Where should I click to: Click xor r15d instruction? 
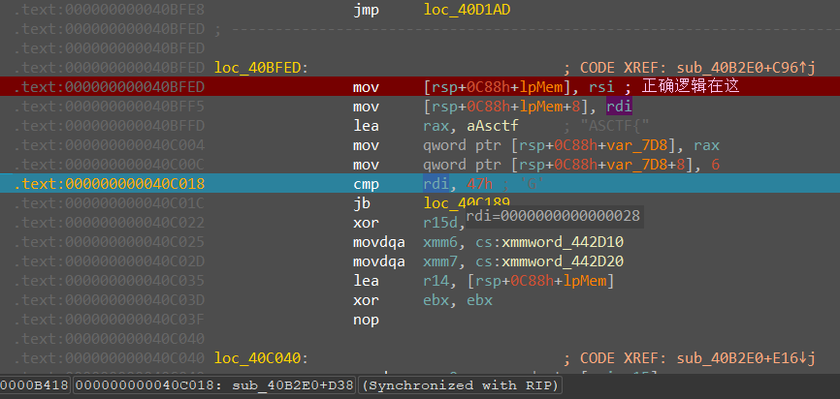click(410, 223)
